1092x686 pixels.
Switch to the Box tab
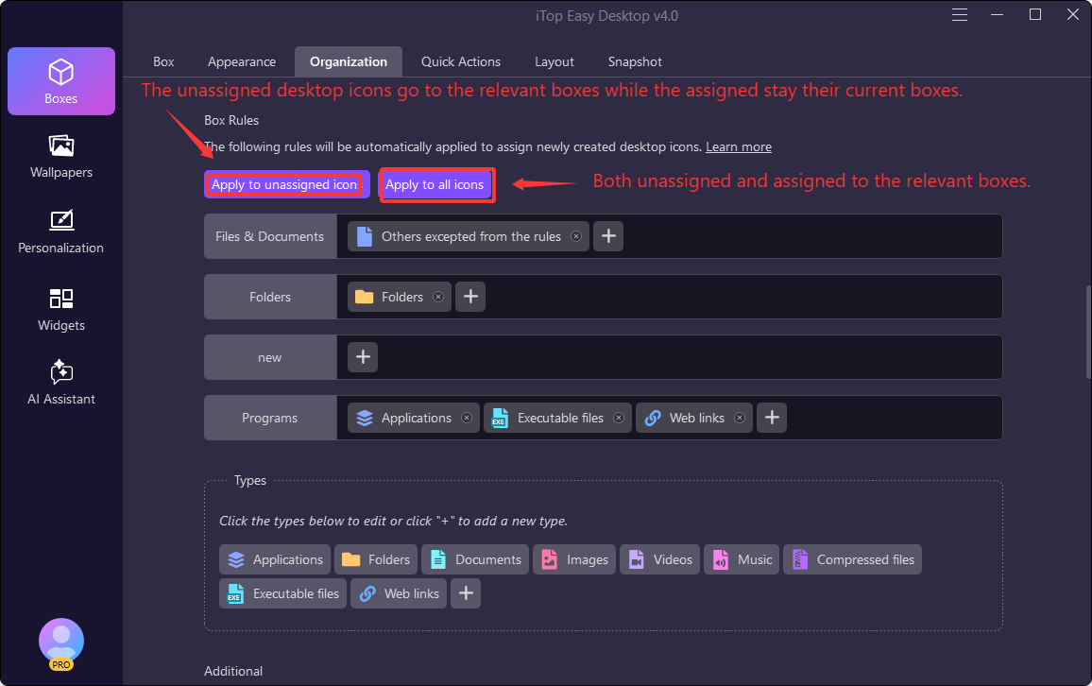pos(163,62)
